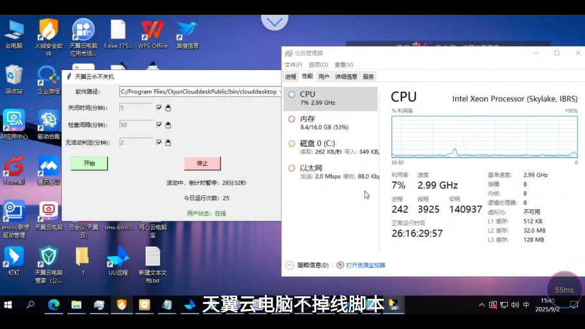The image size is (585, 329).
Task: Click 用户状态: 在线 status text
Action: tap(207, 213)
